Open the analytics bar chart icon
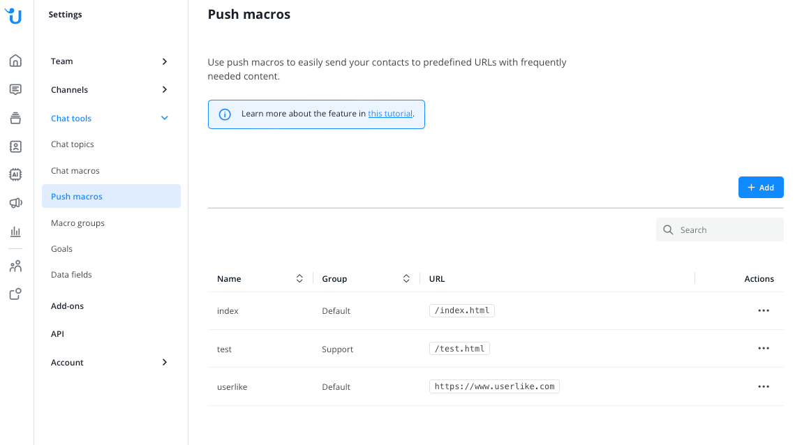This screenshot has height=445, width=795. pyautogui.click(x=16, y=232)
